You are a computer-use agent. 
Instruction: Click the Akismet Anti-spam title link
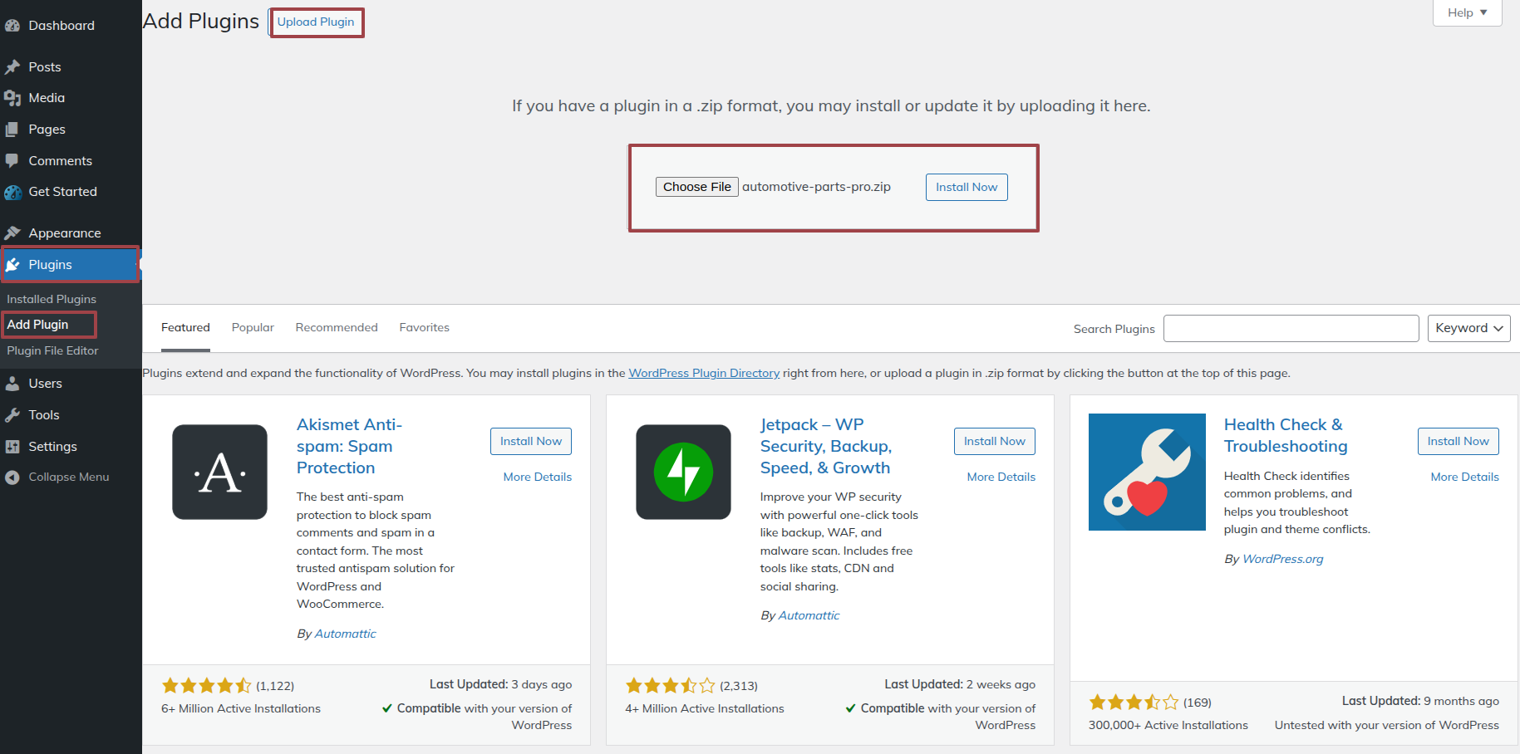pos(349,447)
